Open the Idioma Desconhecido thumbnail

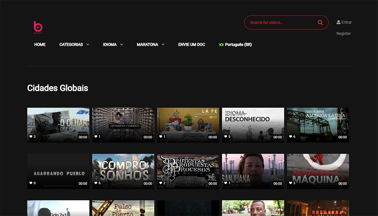click(253, 125)
